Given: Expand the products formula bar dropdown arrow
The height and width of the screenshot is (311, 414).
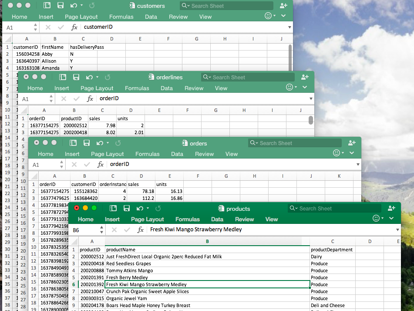Looking at the screenshot, I should pos(397,230).
